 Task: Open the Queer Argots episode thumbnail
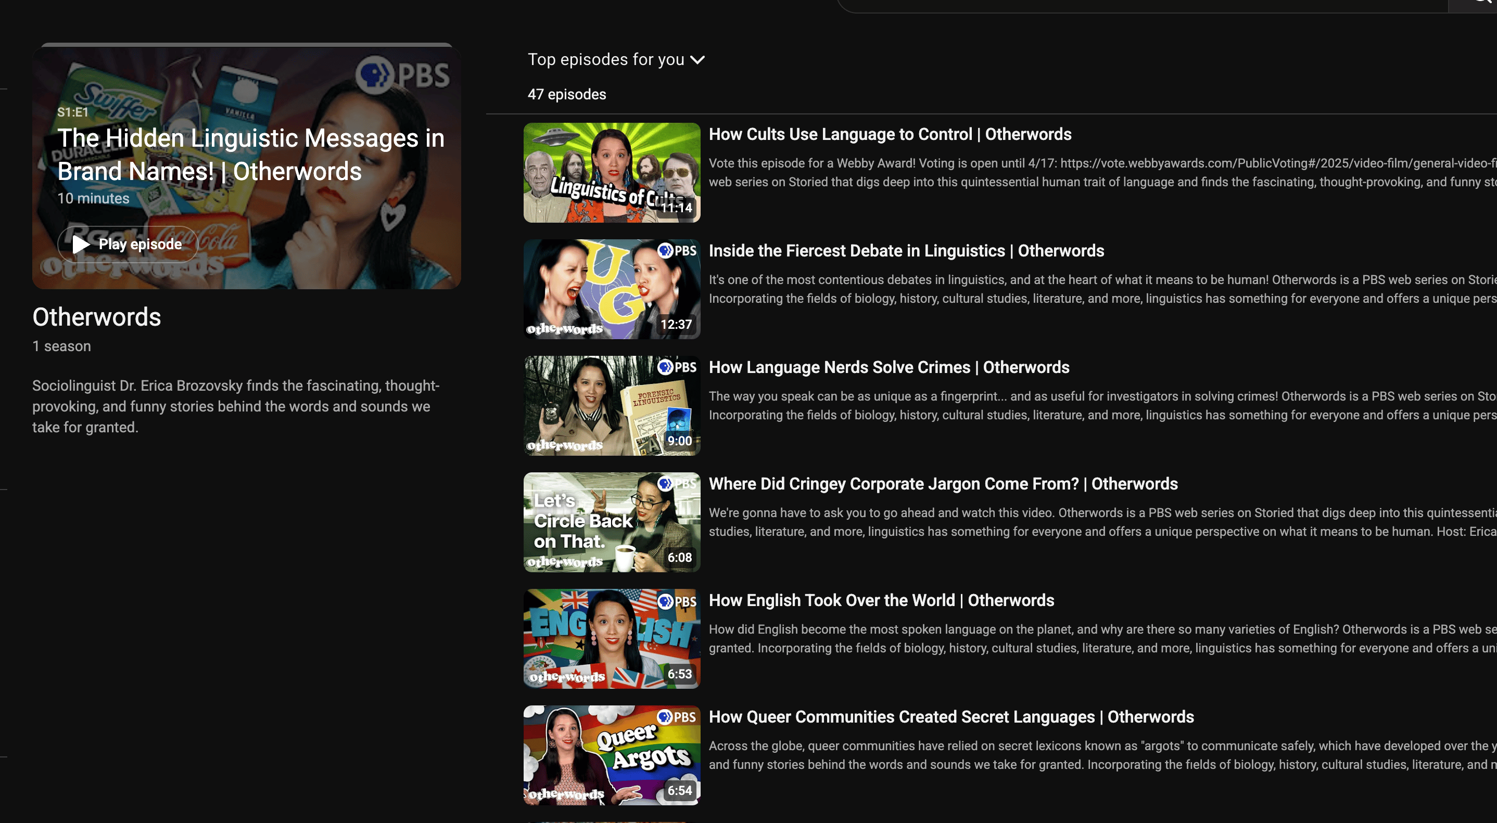click(612, 755)
